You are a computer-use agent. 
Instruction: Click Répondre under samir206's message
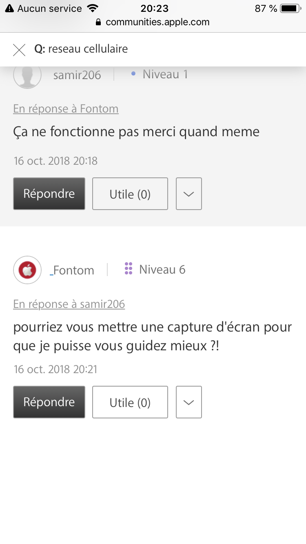[x=49, y=194]
